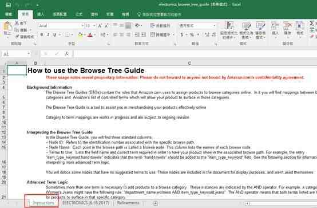Open the File tab
Screen dimensions: 317x208
coord(9,14)
